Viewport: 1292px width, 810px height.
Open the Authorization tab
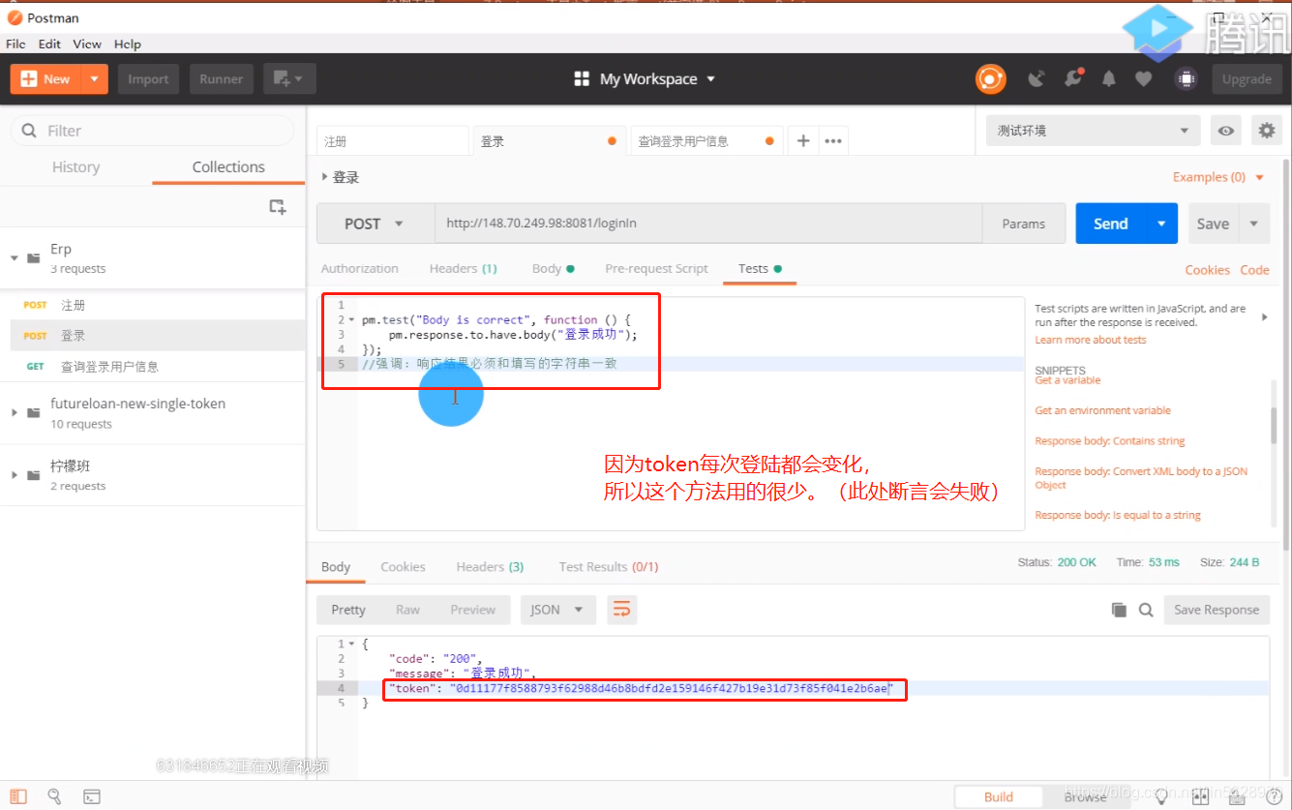pos(360,269)
